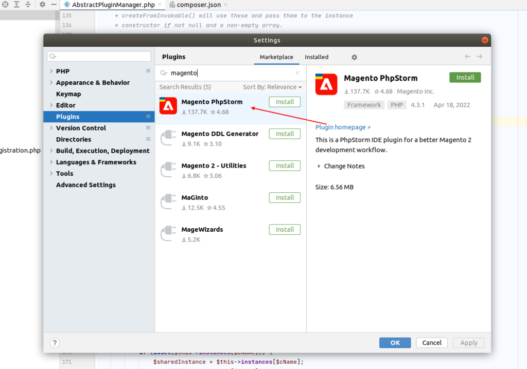
Task: Close the Settings dialog
Action: point(485,40)
